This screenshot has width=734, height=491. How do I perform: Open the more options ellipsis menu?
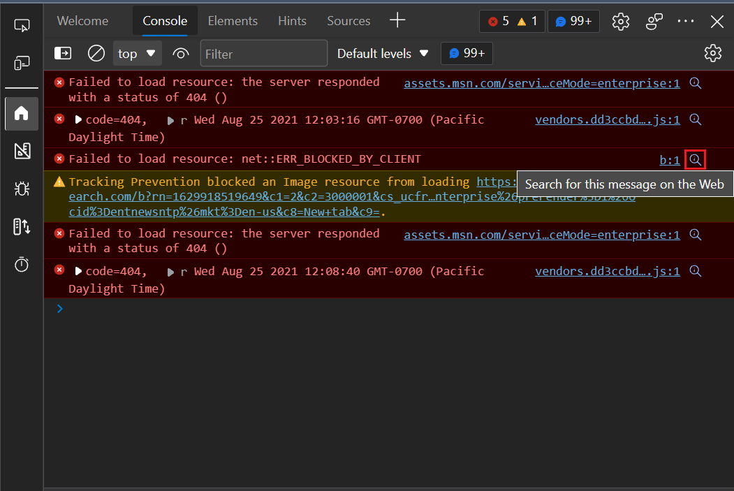pos(685,22)
